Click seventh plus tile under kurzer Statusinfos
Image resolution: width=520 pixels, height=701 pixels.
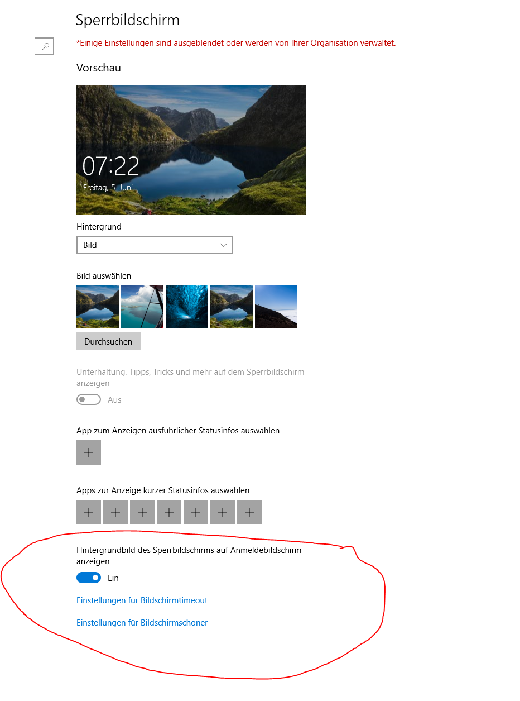pos(249,512)
